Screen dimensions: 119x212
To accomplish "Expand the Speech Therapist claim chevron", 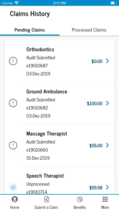I will (x=107, y=187).
